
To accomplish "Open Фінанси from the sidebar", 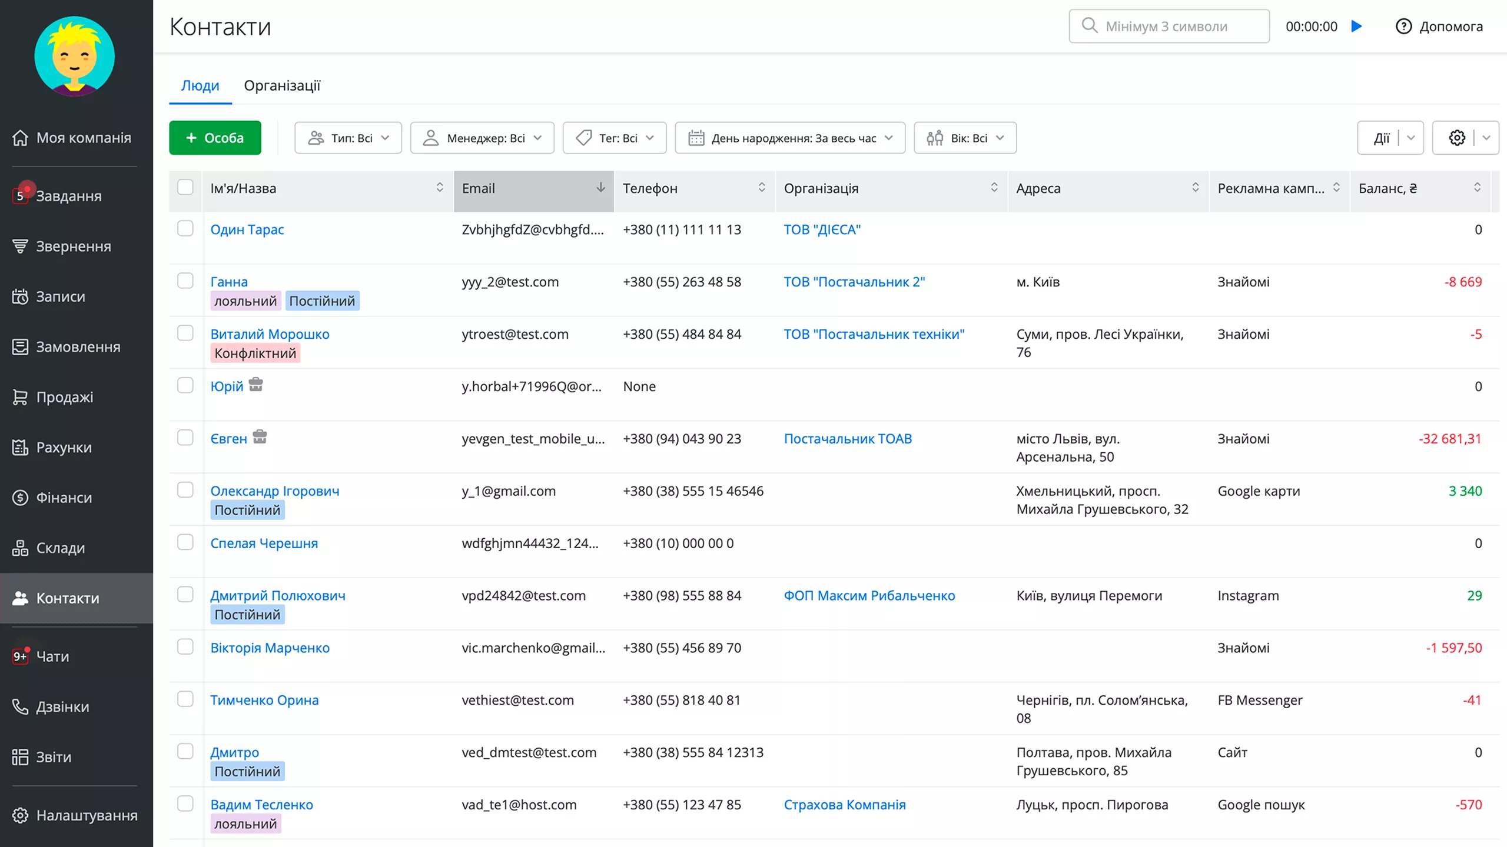I will coord(64,498).
